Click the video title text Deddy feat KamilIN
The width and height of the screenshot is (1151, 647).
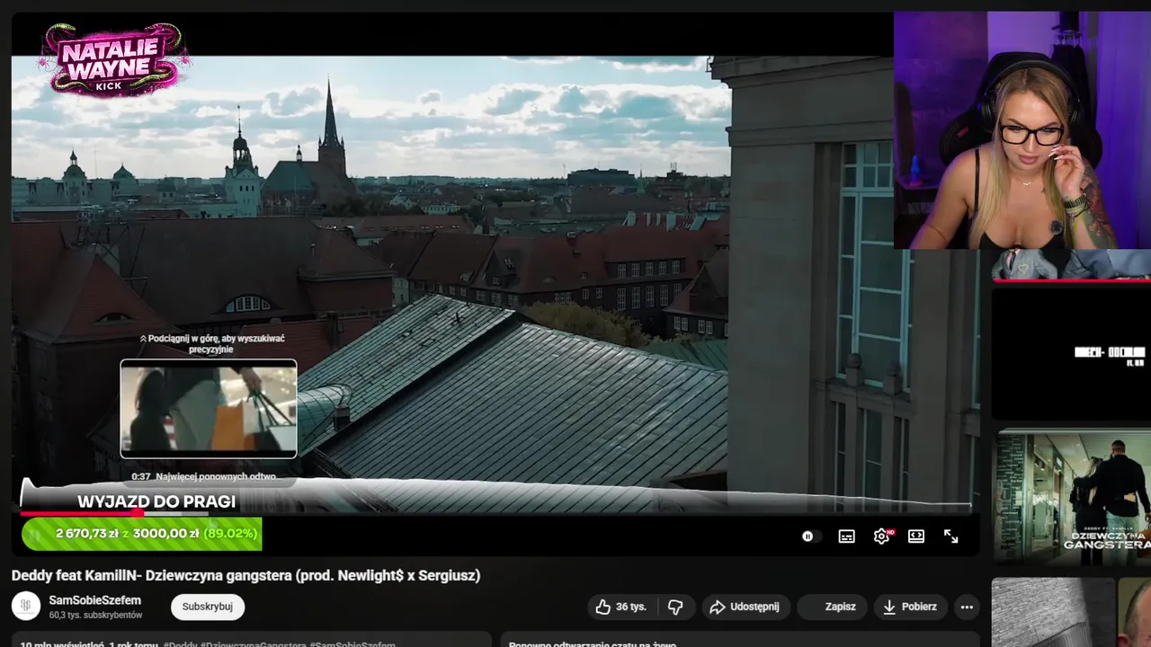tap(245, 575)
